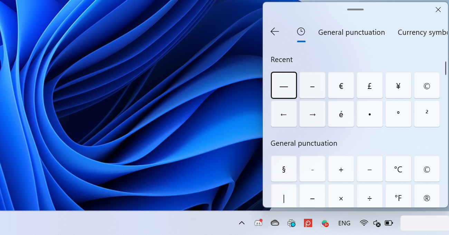
Task: Pick the copyright © symbol in Recent
Action: pos(427,85)
